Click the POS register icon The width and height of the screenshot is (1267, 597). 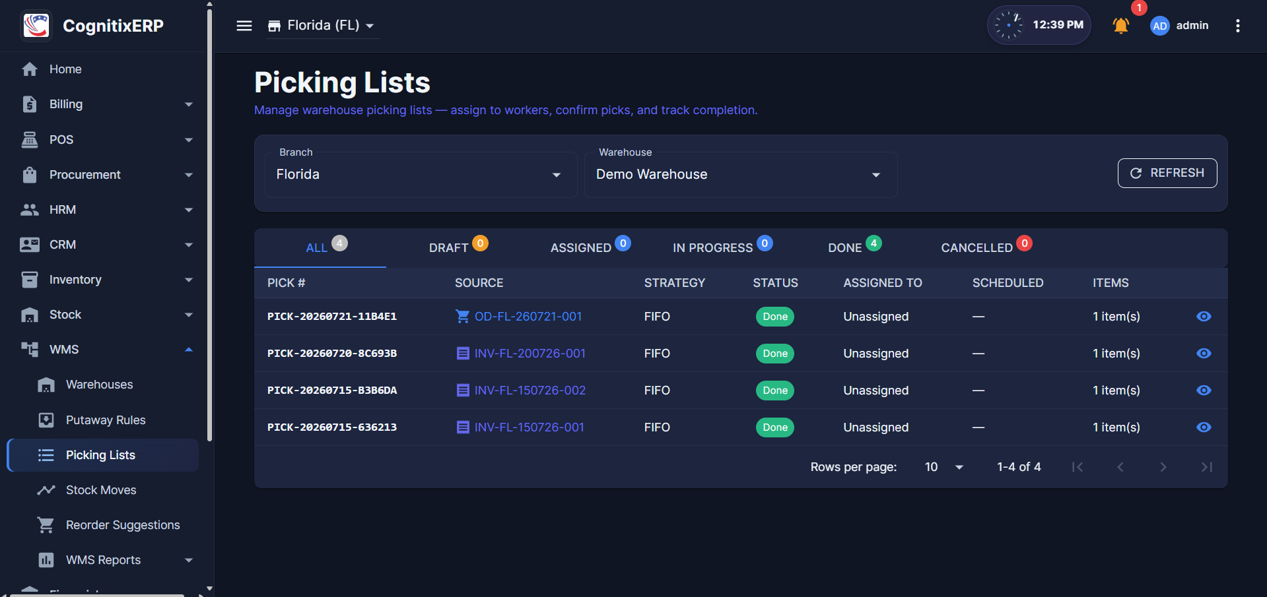coord(30,139)
